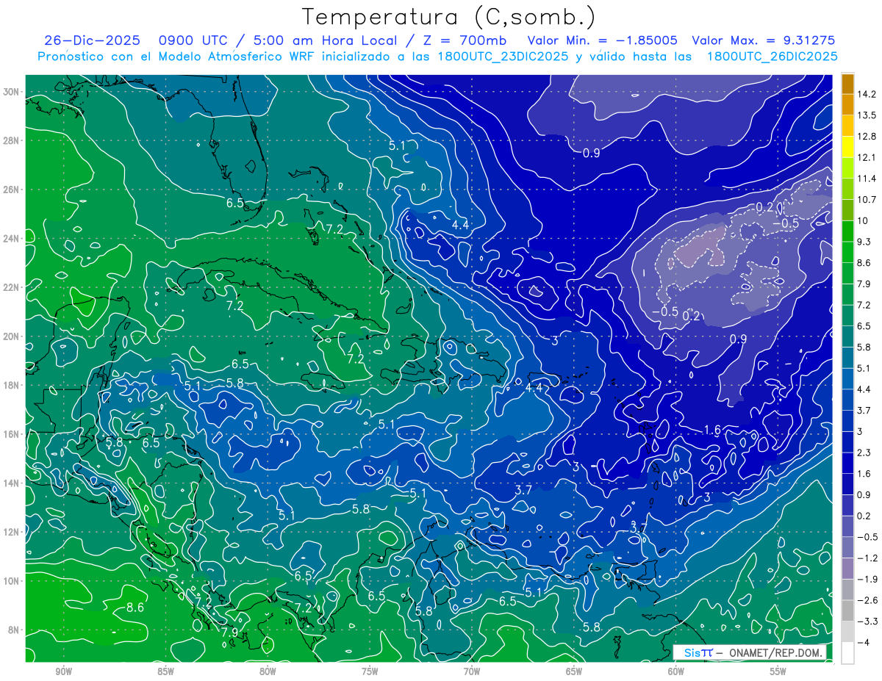Click the 'Temperatura (C,somb.)' chart title

pyautogui.click(x=449, y=17)
